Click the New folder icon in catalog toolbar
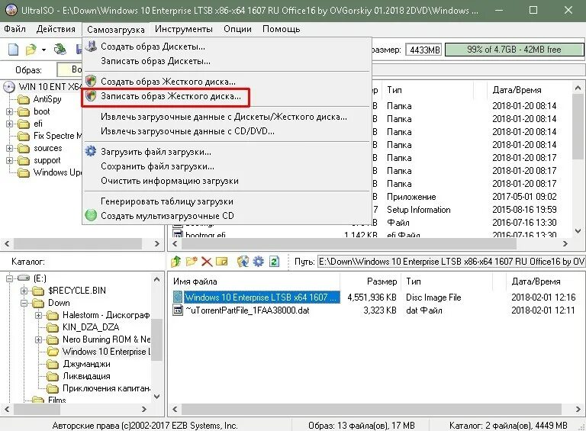The image size is (586, 431). (x=192, y=262)
